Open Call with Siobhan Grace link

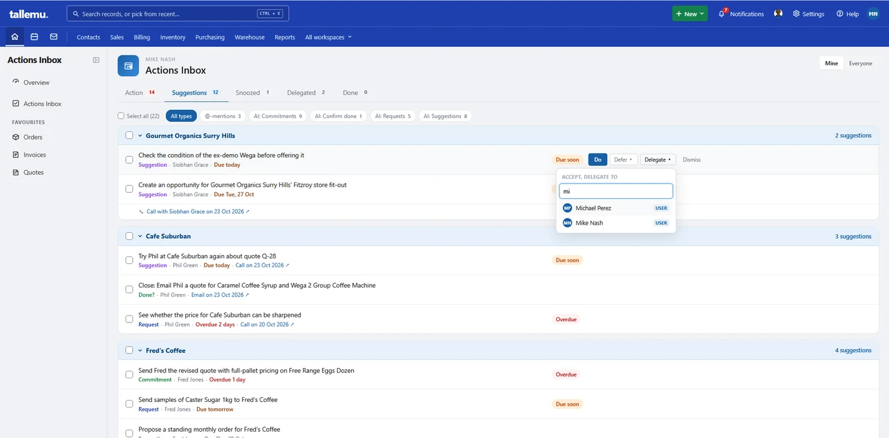[x=198, y=211]
